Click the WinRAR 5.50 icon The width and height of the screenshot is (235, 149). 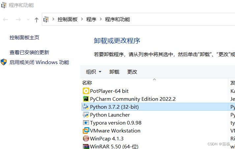click(x=86, y=146)
